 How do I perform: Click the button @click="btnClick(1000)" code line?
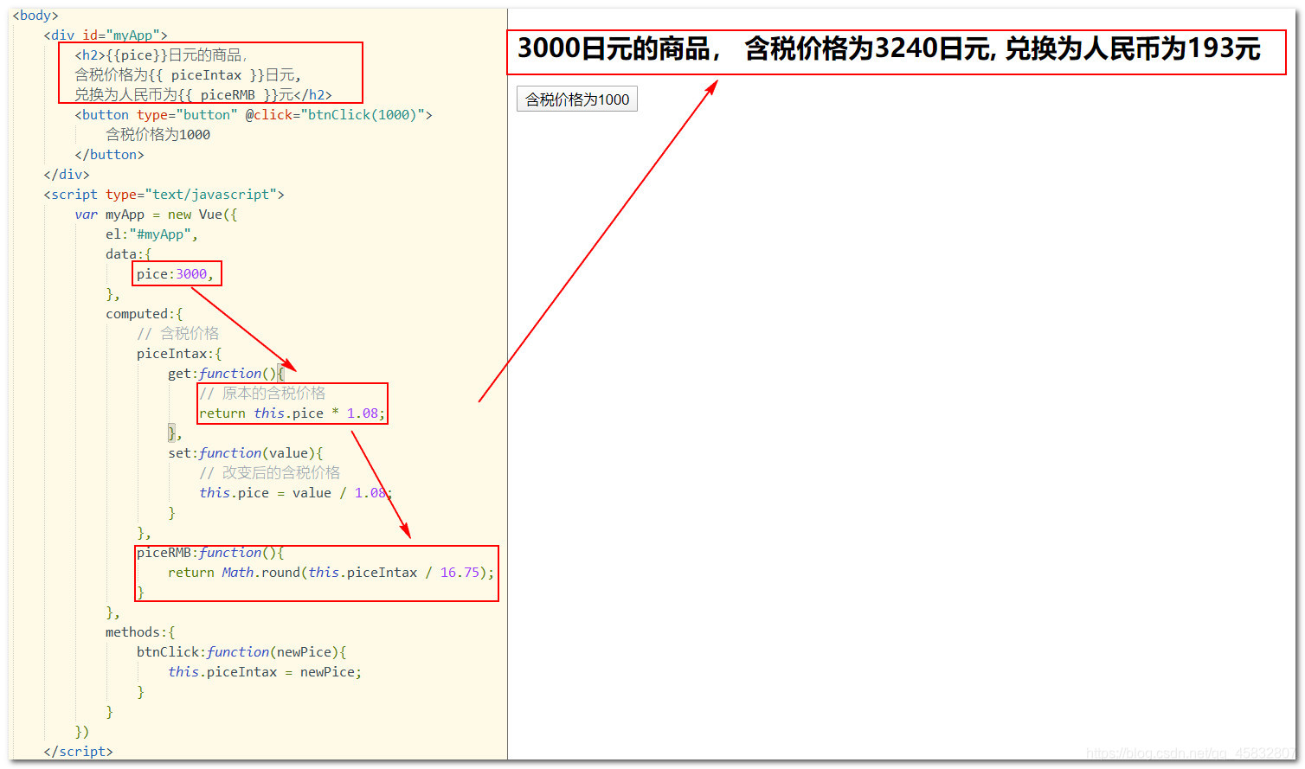coord(254,115)
